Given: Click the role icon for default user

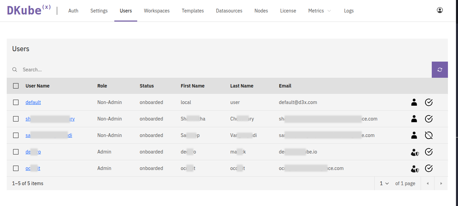Looking at the screenshot, I should [414, 102].
